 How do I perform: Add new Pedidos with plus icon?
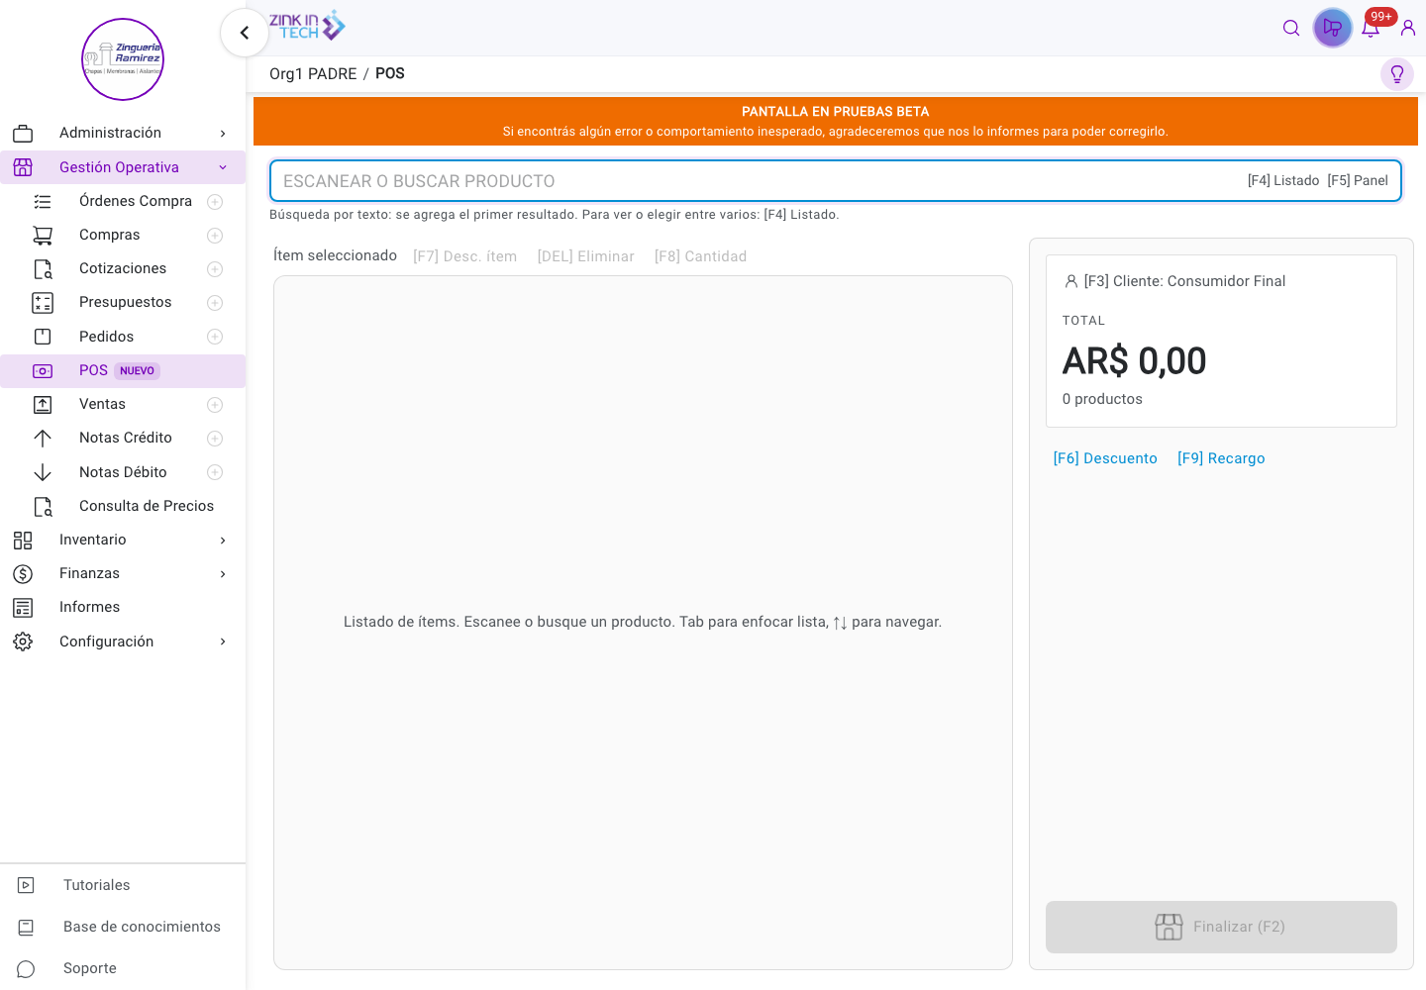click(x=215, y=337)
